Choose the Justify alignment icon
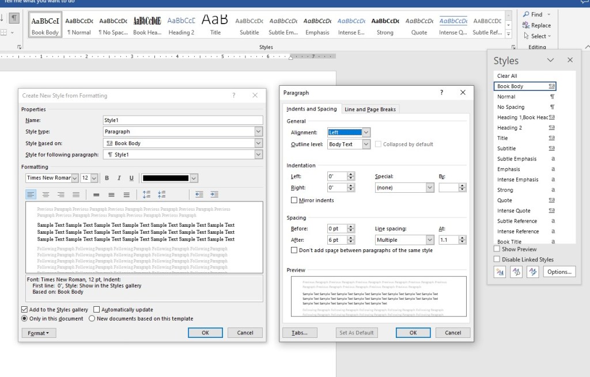Viewport: 590px width, 377px height. [x=76, y=195]
